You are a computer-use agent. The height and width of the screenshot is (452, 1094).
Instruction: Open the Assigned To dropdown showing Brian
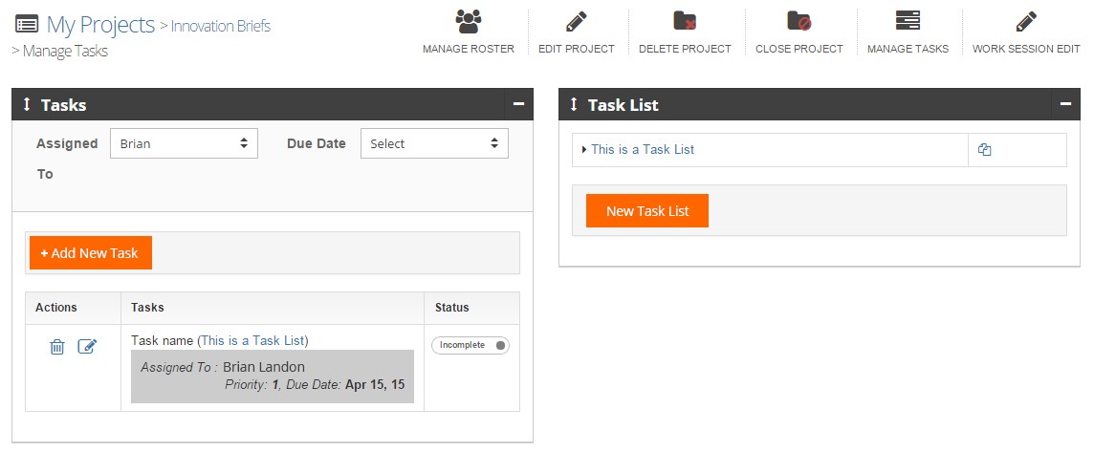[x=185, y=143]
